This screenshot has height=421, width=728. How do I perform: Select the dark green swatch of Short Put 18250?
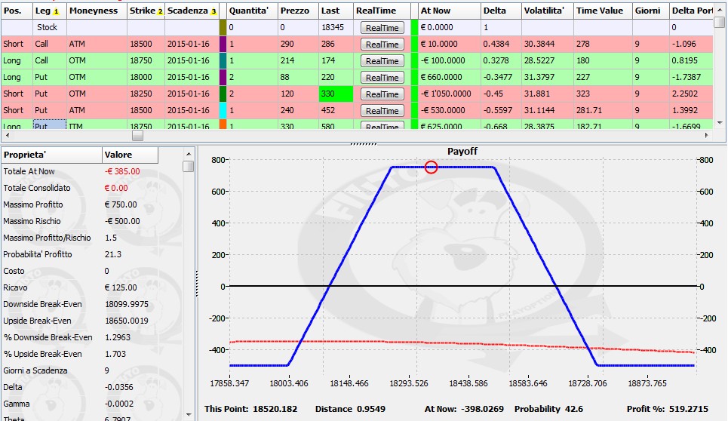tap(223, 94)
